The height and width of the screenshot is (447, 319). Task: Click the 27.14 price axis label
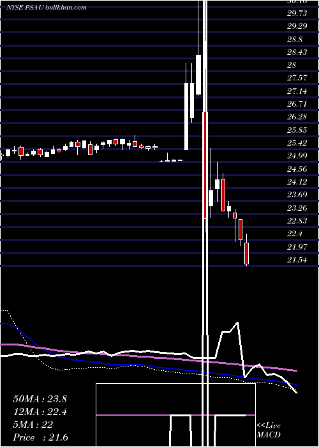297,91
